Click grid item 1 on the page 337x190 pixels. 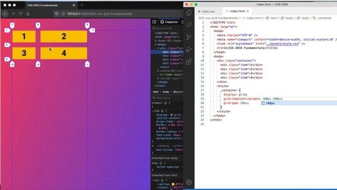click(x=24, y=36)
